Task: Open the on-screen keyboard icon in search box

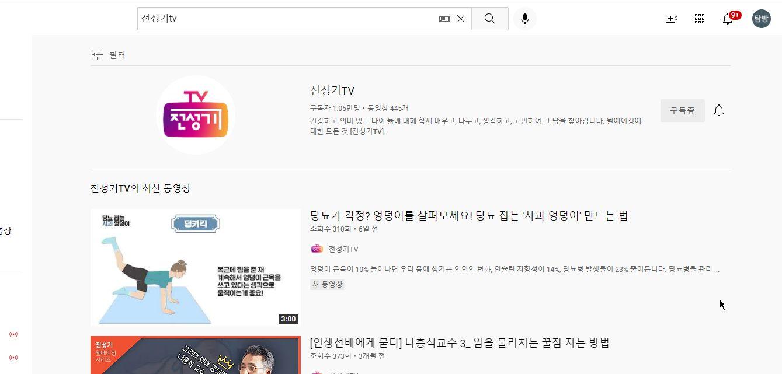Action: [444, 19]
